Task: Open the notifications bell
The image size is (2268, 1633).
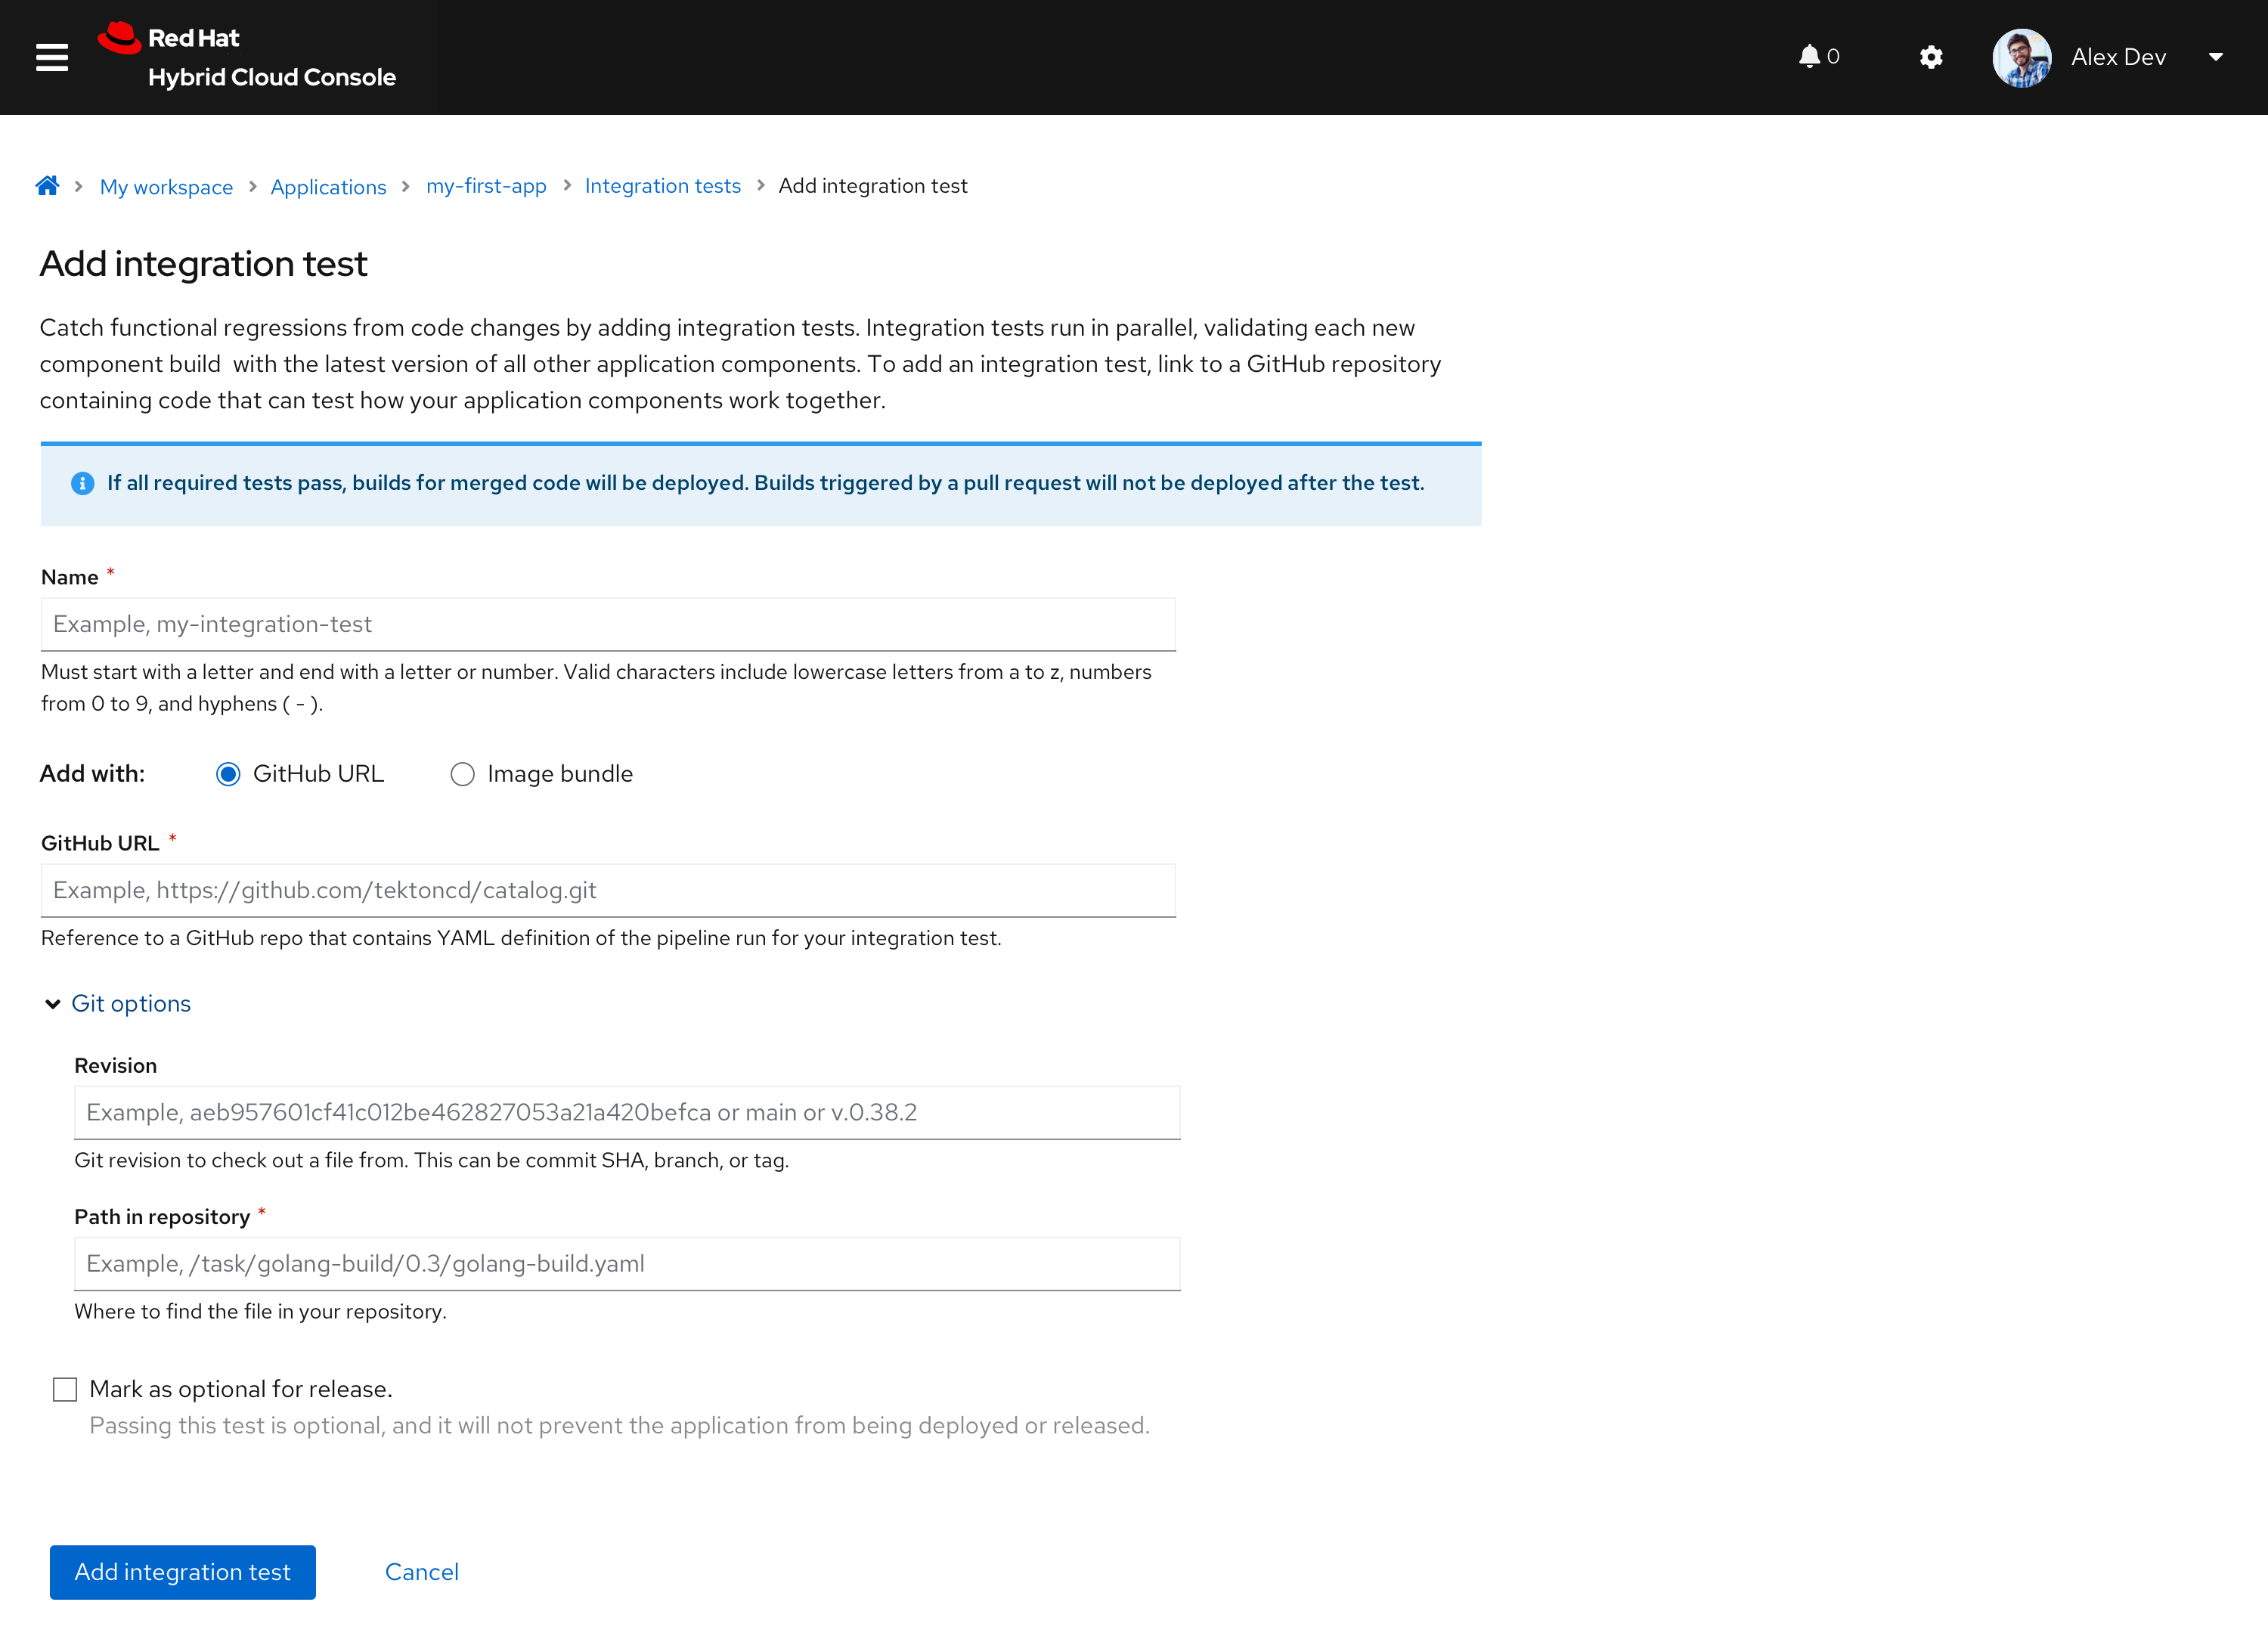Action: click(x=1809, y=57)
